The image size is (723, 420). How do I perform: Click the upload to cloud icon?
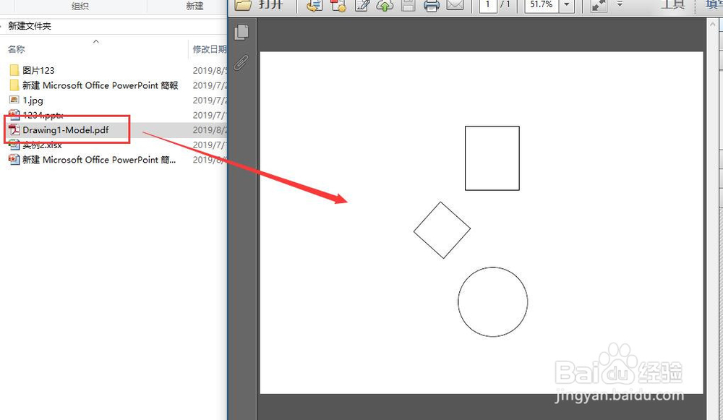(385, 5)
